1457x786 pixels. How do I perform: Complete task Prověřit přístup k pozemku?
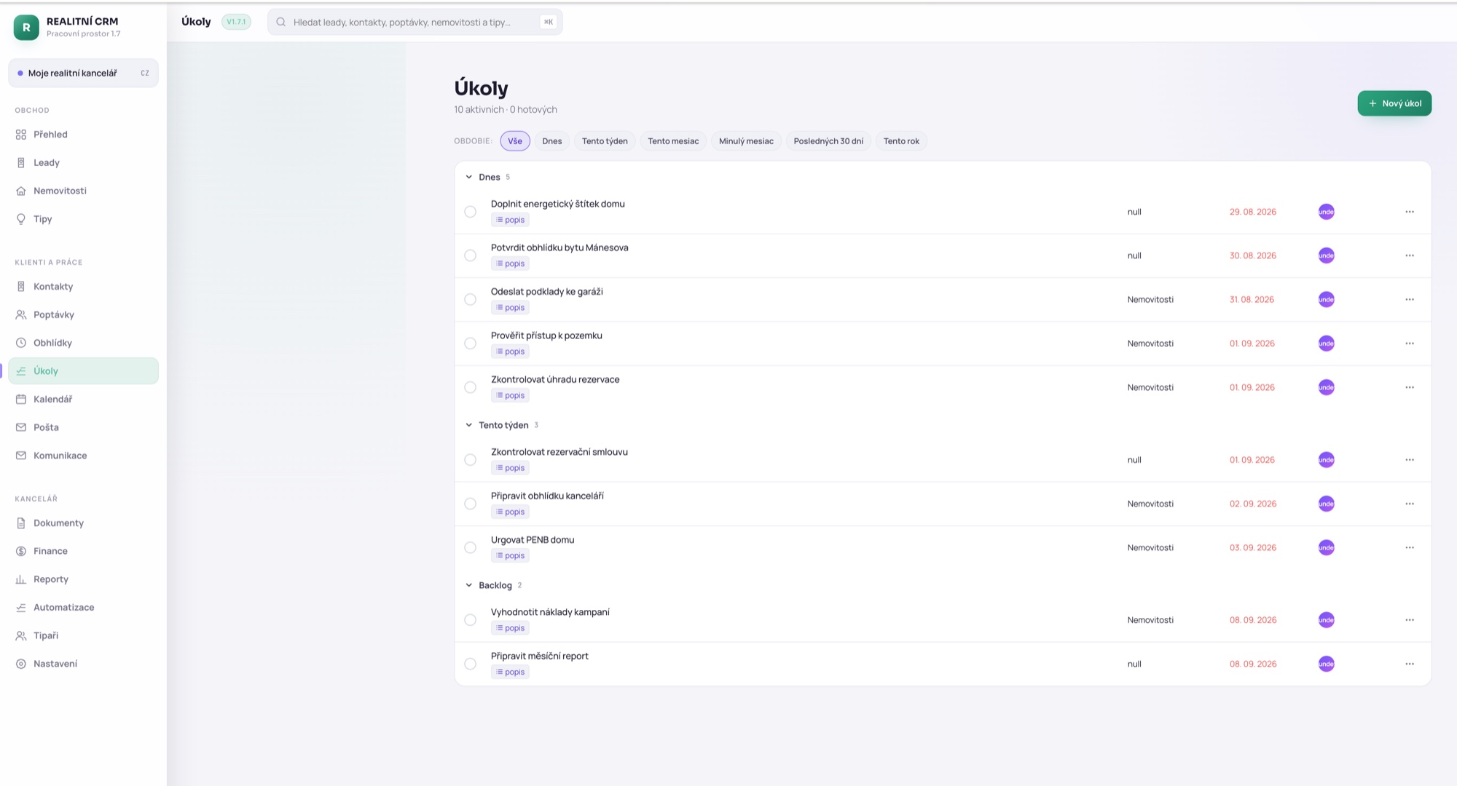click(471, 344)
